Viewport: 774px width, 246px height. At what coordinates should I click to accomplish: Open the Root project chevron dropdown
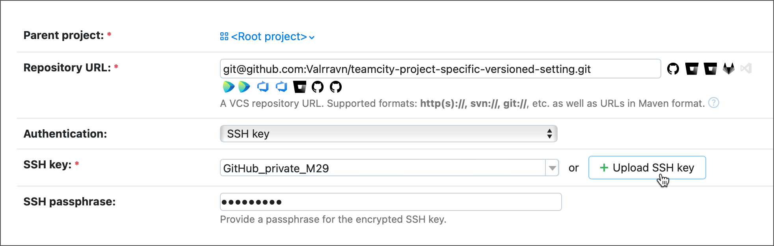click(311, 37)
